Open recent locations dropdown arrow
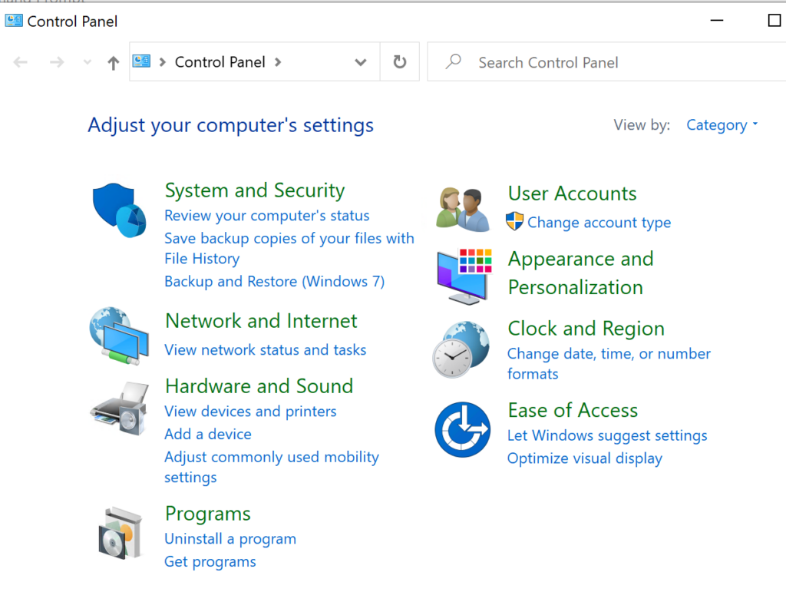This screenshot has height=592, width=786. 88,62
